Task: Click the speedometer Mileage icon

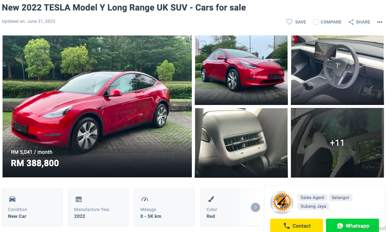Action: click(145, 199)
